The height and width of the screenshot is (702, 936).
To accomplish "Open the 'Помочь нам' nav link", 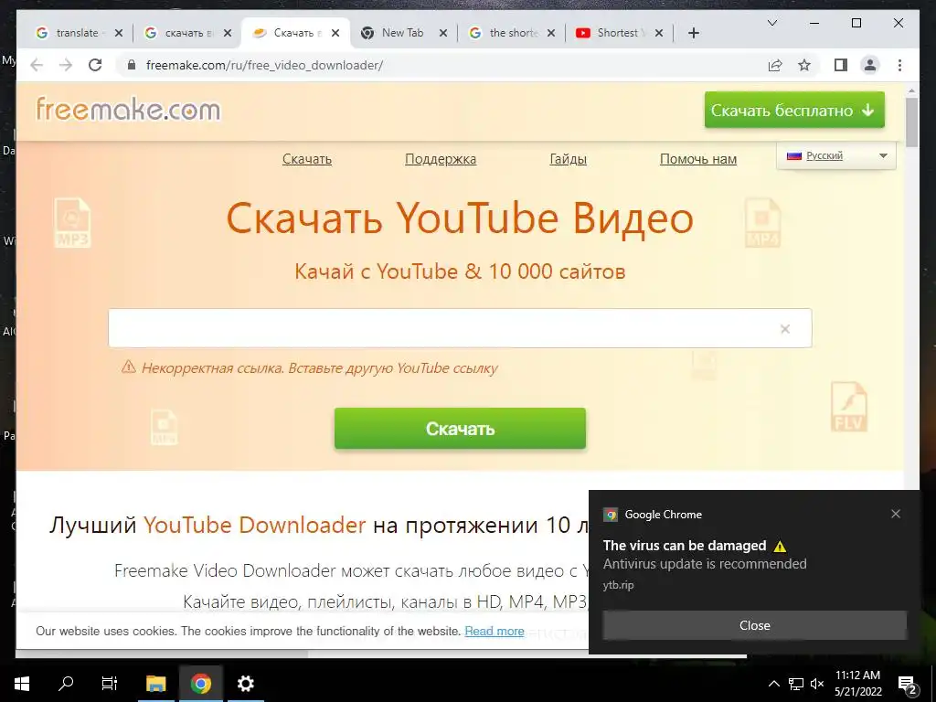I will tap(697, 159).
